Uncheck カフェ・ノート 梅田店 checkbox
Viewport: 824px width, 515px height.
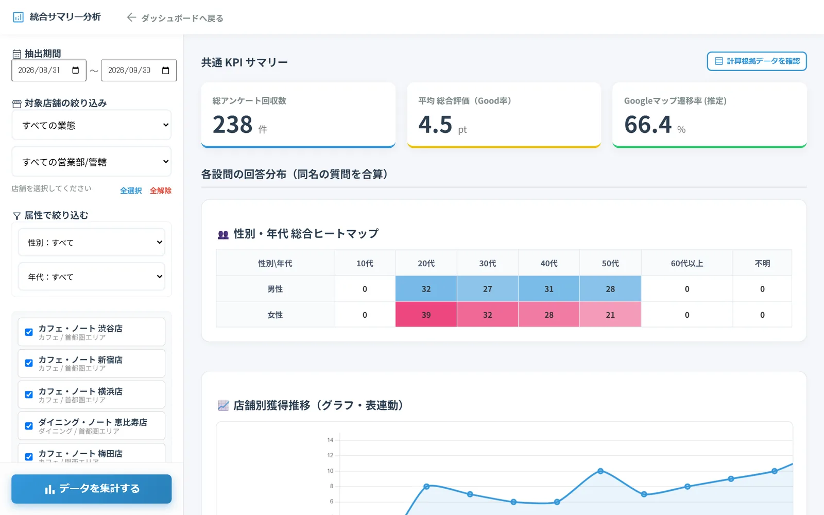click(x=29, y=457)
